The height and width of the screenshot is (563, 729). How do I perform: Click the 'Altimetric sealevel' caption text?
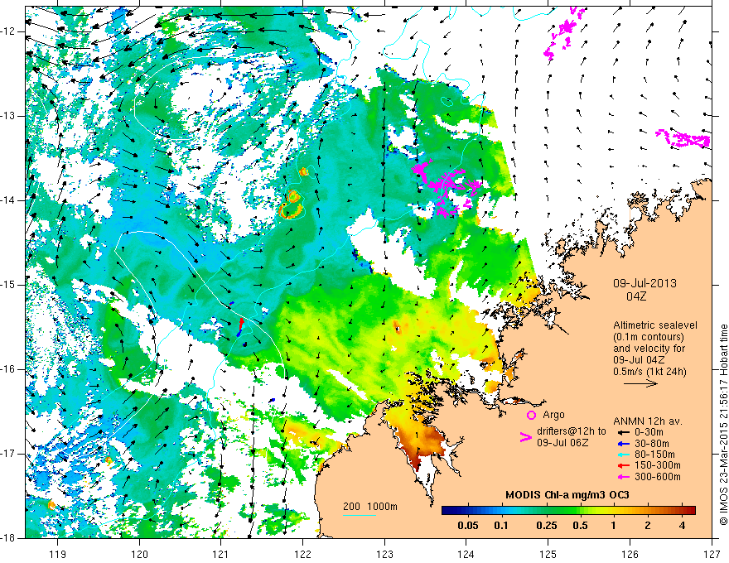(x=655, y=325)
